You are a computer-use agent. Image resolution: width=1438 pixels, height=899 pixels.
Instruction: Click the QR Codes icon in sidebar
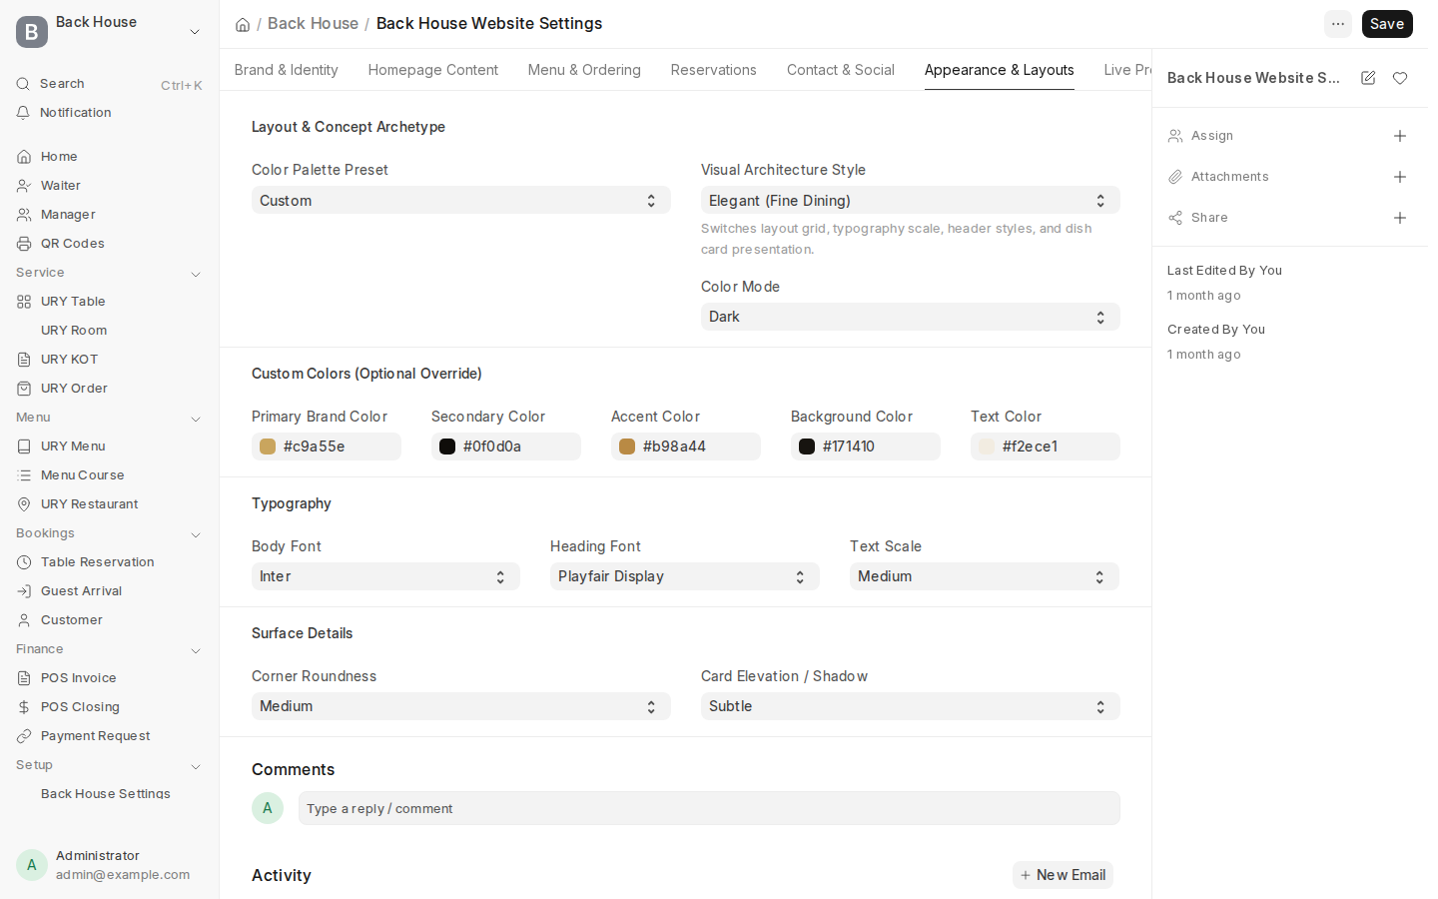tap(24, 244)
